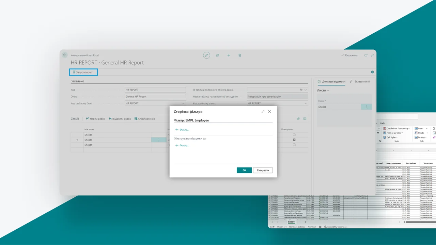Select the Sheet1 tab in the Excel window
The width and height of the screenshot is (436, 245).
point(291,222)
